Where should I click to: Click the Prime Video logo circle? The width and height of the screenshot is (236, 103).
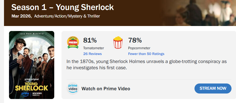tap(73, 88)
